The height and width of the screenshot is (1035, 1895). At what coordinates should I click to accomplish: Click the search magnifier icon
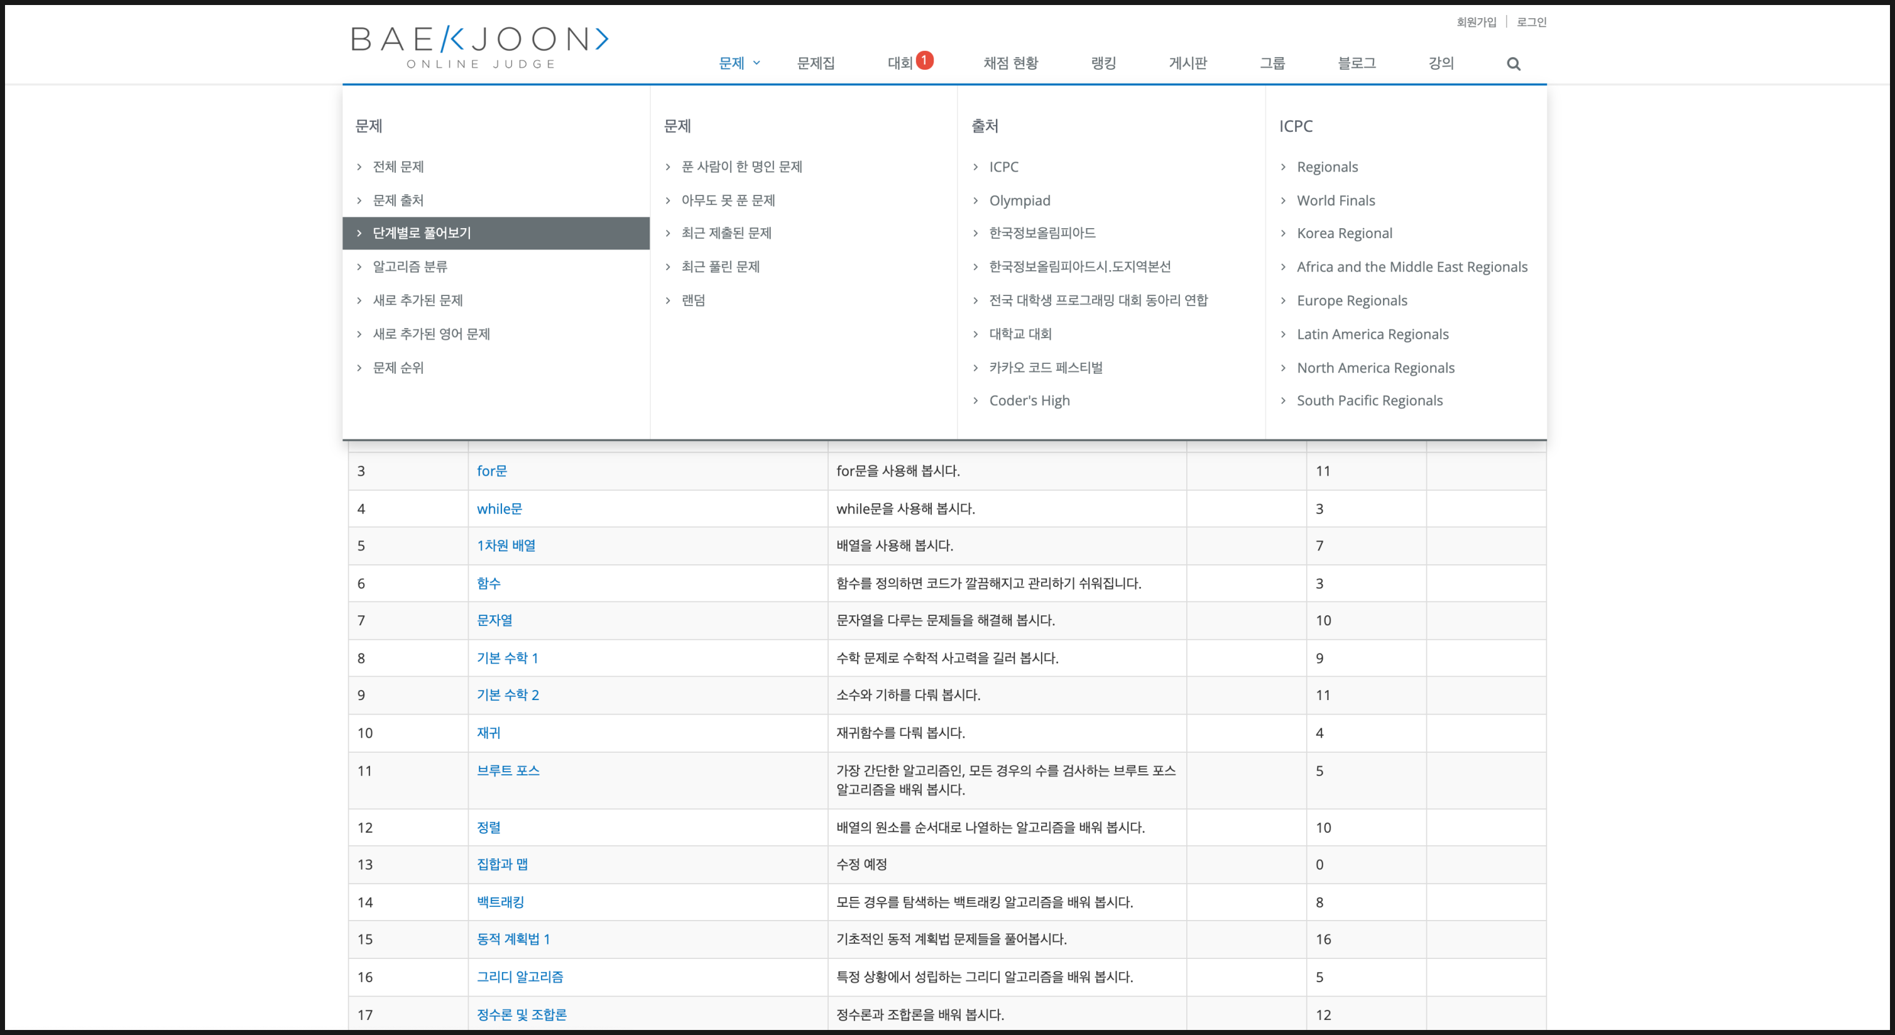1513,64
